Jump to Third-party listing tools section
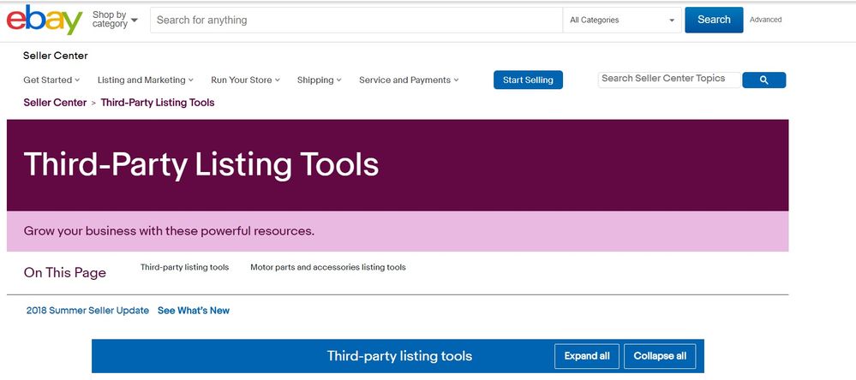The width and height of the screenshot is (856, 380). (184, 268)
